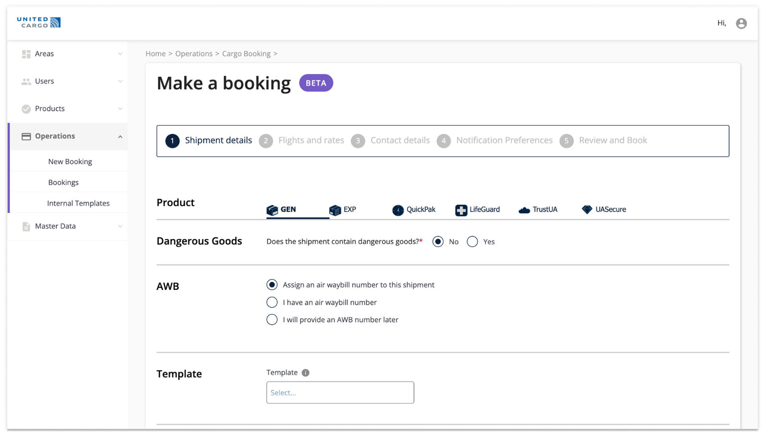765x436 pixels.
Task: Choose I will provide AWB number later
Action: tap(272, 320)
